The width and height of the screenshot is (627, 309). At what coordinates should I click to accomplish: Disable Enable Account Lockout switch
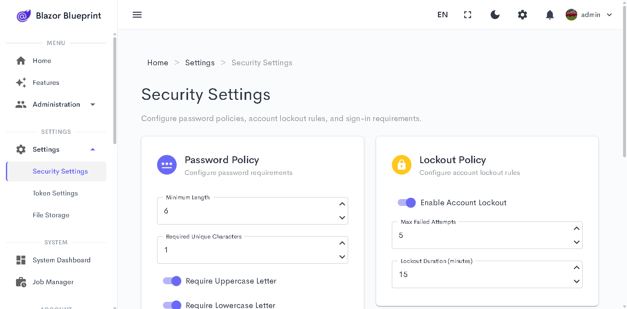point(407,203)
